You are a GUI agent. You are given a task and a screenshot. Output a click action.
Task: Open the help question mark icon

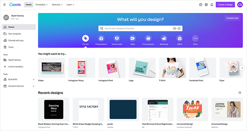pyautogui.click(x=200, y=5)
